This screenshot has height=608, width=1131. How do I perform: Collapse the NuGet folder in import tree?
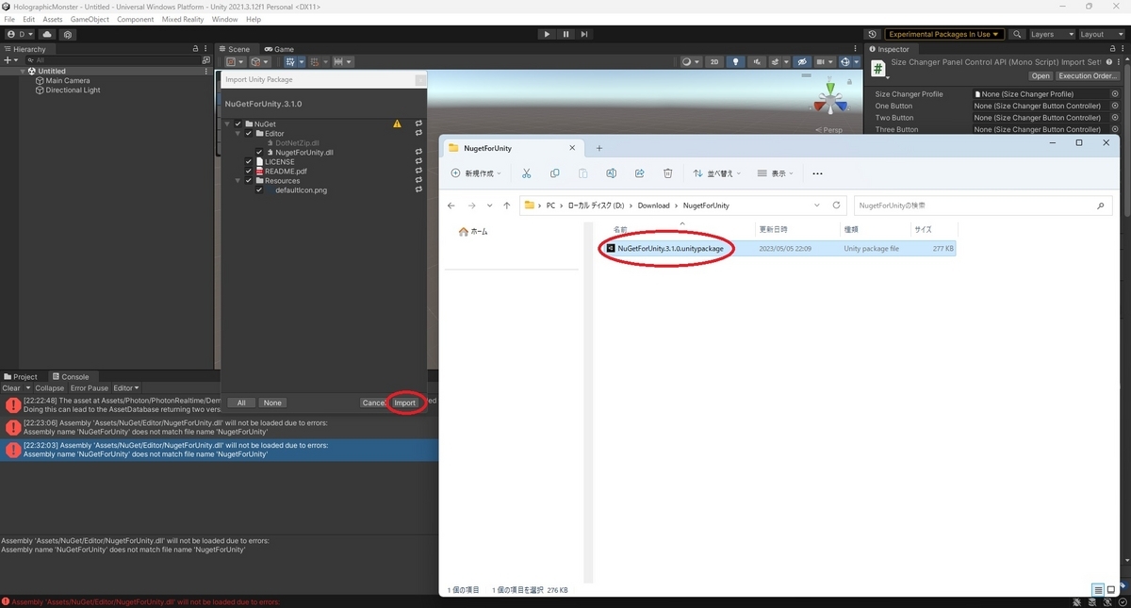pyautogui.click(x=227, y=123)
